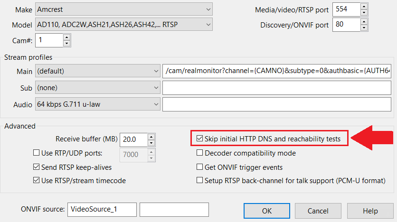This screenshot has height=222, width=397.
Task: Uncheck Skip initial HTTP DNS and reachability tests
Action: point(199,139)
